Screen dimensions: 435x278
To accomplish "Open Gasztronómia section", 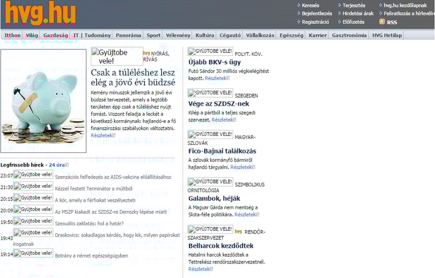I will coord(349,35).
